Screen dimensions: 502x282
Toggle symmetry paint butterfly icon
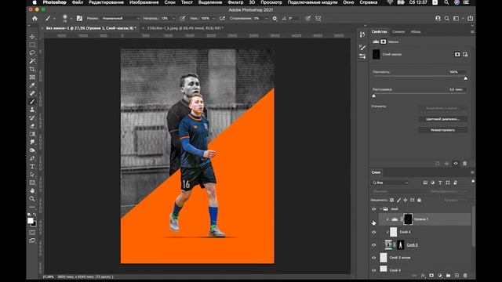click(318, 19)
